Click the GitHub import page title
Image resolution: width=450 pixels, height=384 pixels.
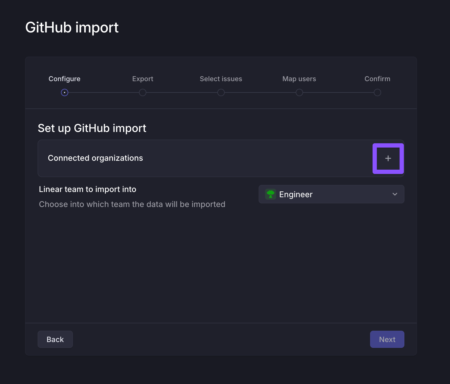(x=72, y=28)
